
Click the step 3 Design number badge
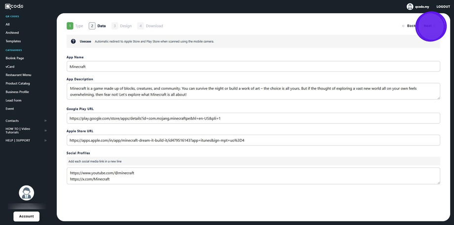(x=114, y=26)
